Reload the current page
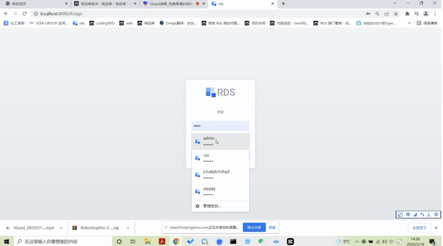Viewport: 443px width, 246px height. pos(24,14)
